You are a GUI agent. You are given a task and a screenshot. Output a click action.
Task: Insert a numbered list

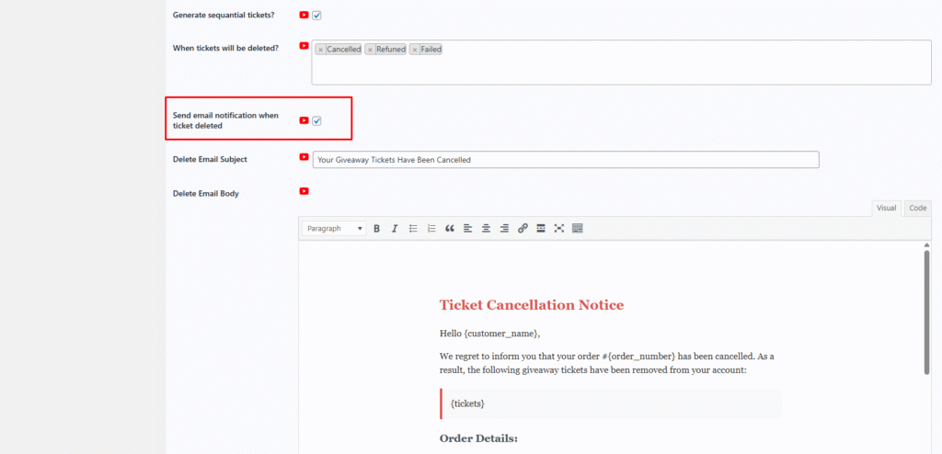tap(431, 228)
